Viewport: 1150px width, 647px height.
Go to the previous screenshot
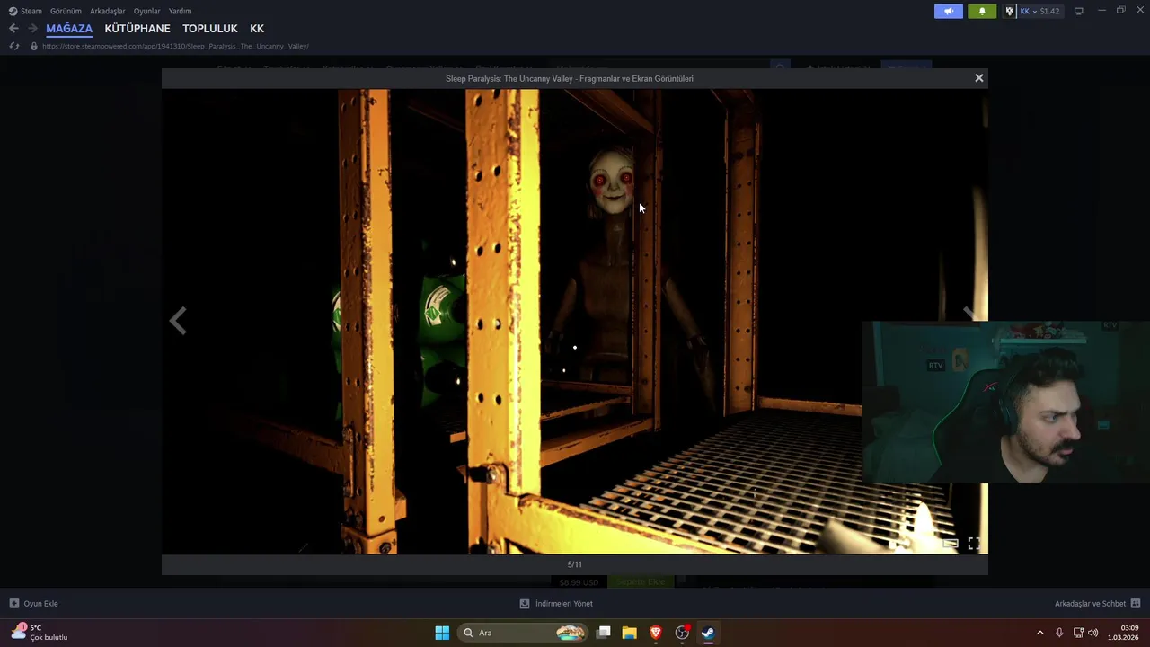coord(178,321)
